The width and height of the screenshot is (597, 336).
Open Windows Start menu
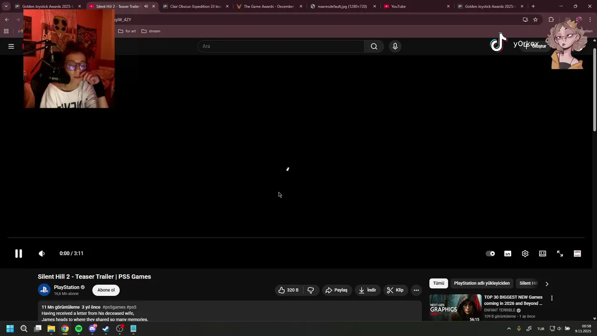10,329
